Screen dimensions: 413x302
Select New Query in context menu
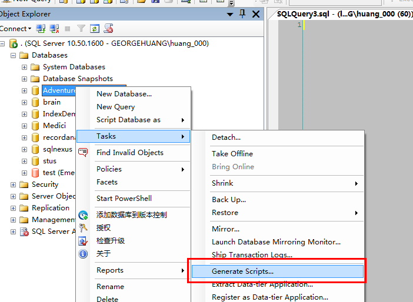pyautogui.click(x=115, y=107)
